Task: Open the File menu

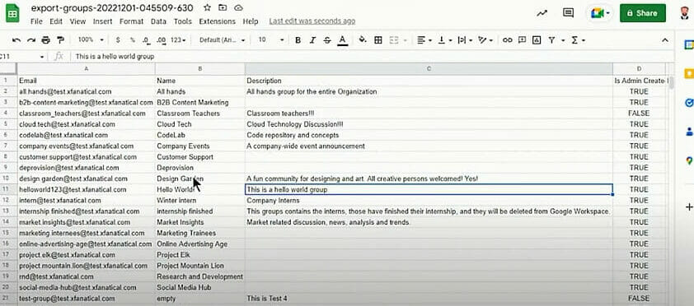Action: 36,21
